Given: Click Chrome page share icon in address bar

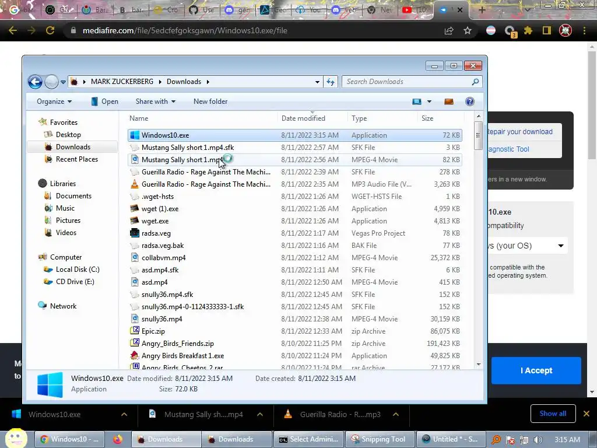Looking at the screenshot, I should tap(449, 30).
